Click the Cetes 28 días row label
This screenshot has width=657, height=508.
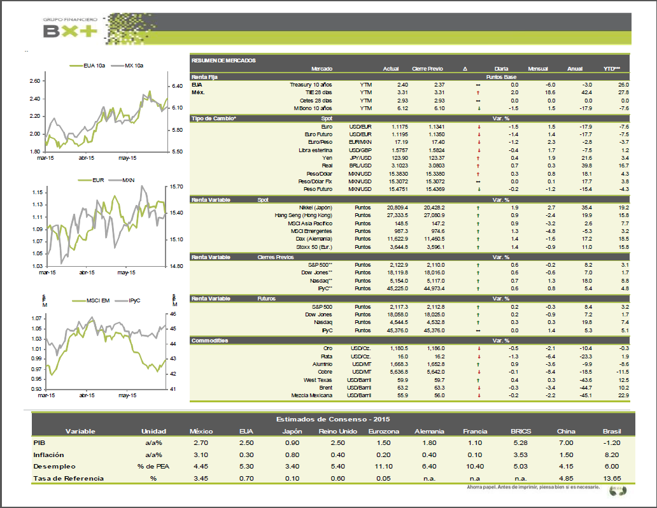[316, 101]
